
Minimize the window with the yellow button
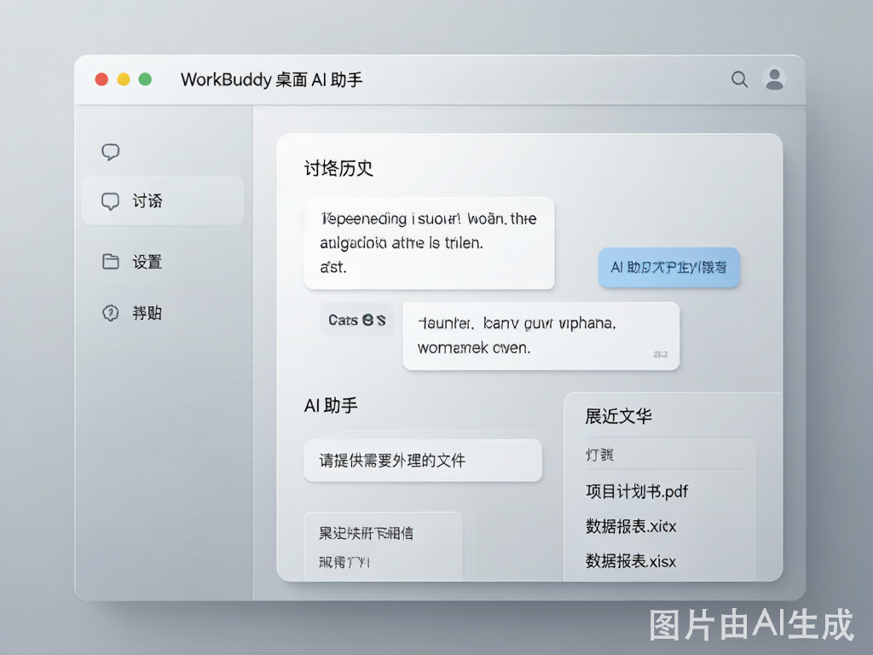coord(124,79)
